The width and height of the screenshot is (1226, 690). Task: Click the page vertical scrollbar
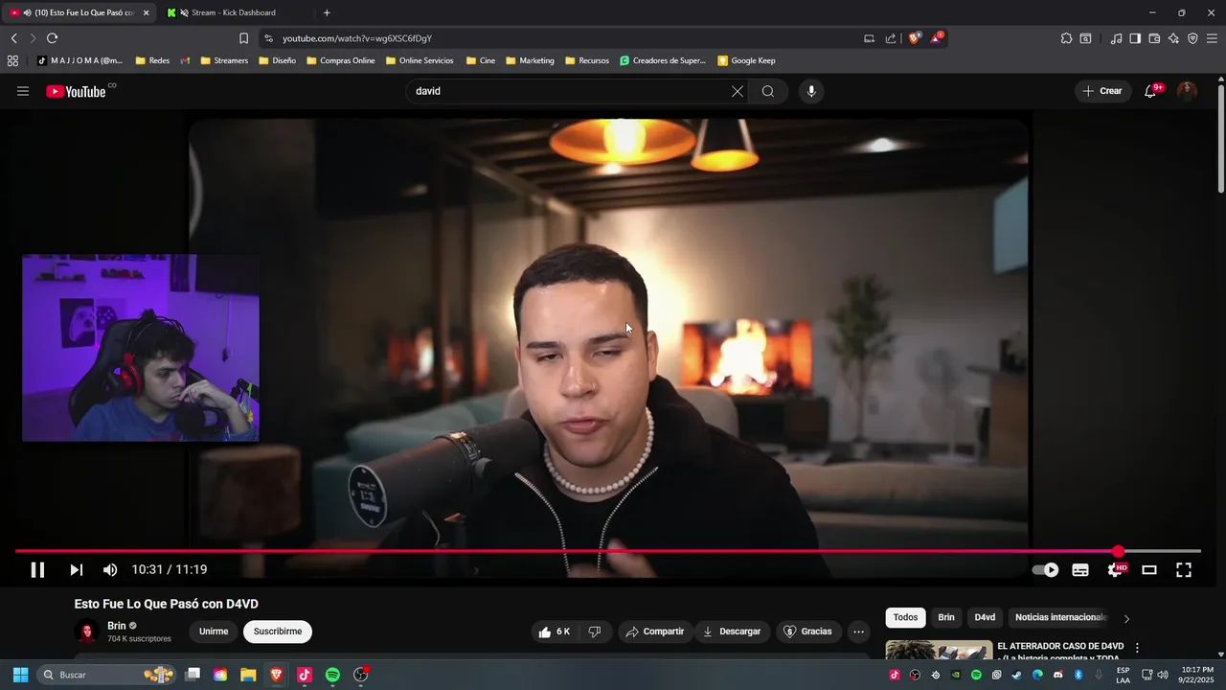point(1220,139)
